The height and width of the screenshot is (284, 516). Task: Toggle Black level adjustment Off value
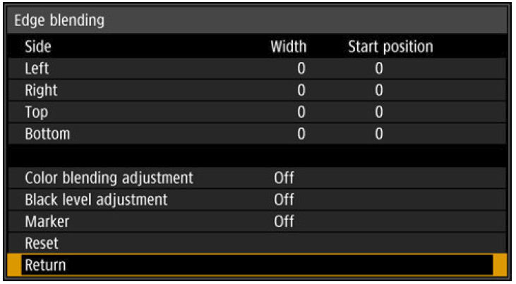pyautogui.click(x=284, y=200)
